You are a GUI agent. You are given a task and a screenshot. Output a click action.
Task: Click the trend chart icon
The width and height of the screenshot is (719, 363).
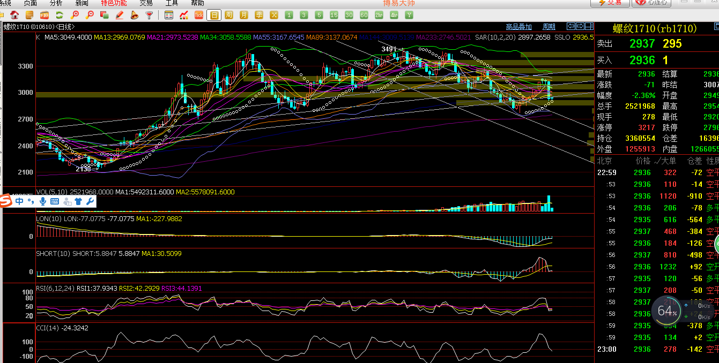tap(184, 15)
